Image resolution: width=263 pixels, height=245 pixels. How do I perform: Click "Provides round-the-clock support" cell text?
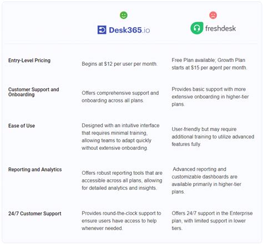122,221
